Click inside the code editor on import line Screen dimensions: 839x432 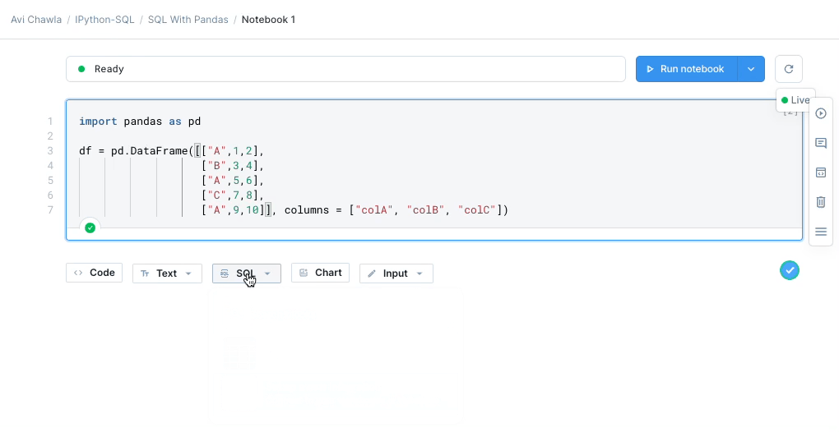140,122
